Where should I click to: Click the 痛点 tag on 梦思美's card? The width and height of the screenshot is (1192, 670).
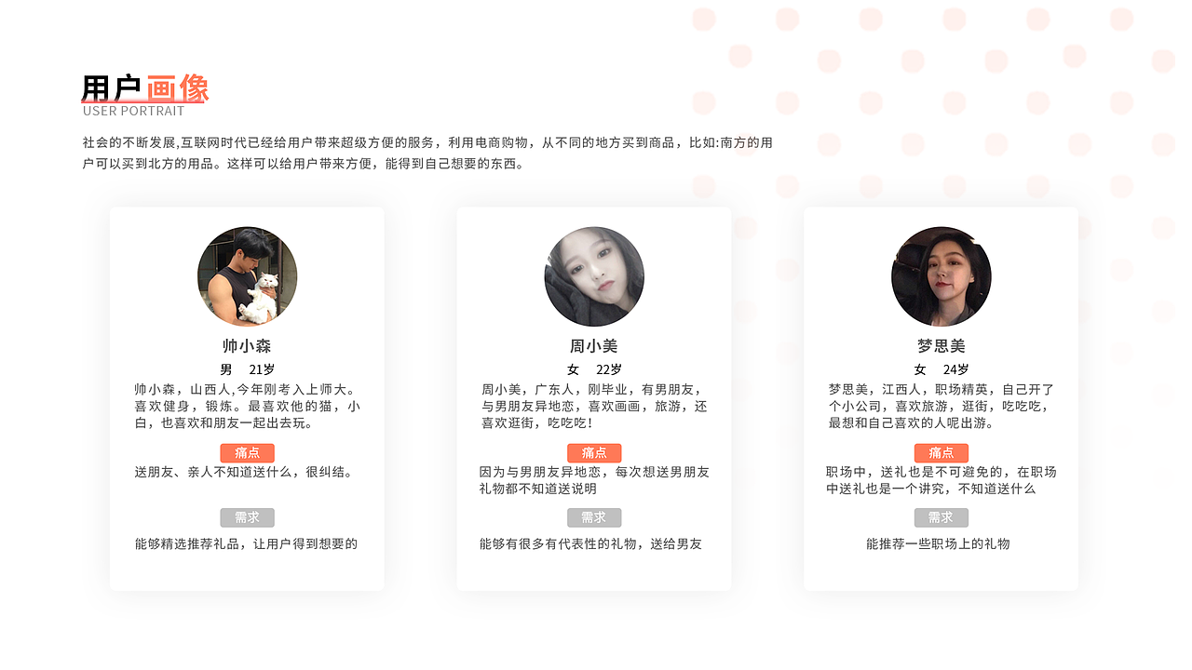pyautogui.click(x=941, y=453)
